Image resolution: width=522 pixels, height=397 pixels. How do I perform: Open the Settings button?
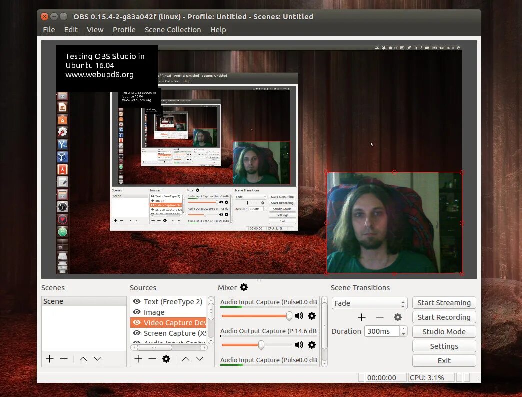click(x=444, y=346)
